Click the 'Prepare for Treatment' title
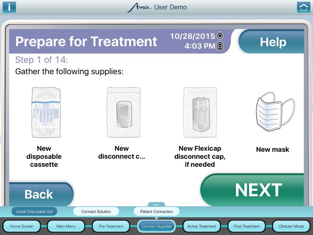The image size is (313, 235). click(x=86, y=42)
